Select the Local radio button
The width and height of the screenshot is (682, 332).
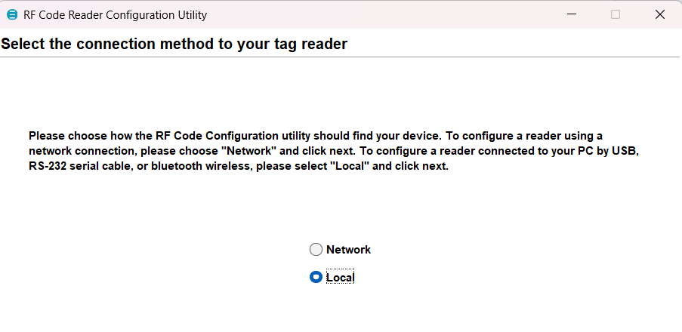pos(316,278)
